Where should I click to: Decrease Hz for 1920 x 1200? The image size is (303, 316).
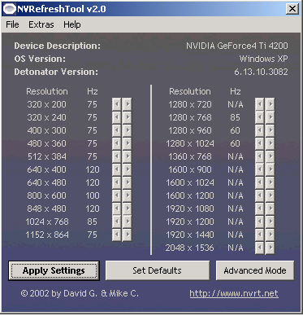(x=260, y=222)
